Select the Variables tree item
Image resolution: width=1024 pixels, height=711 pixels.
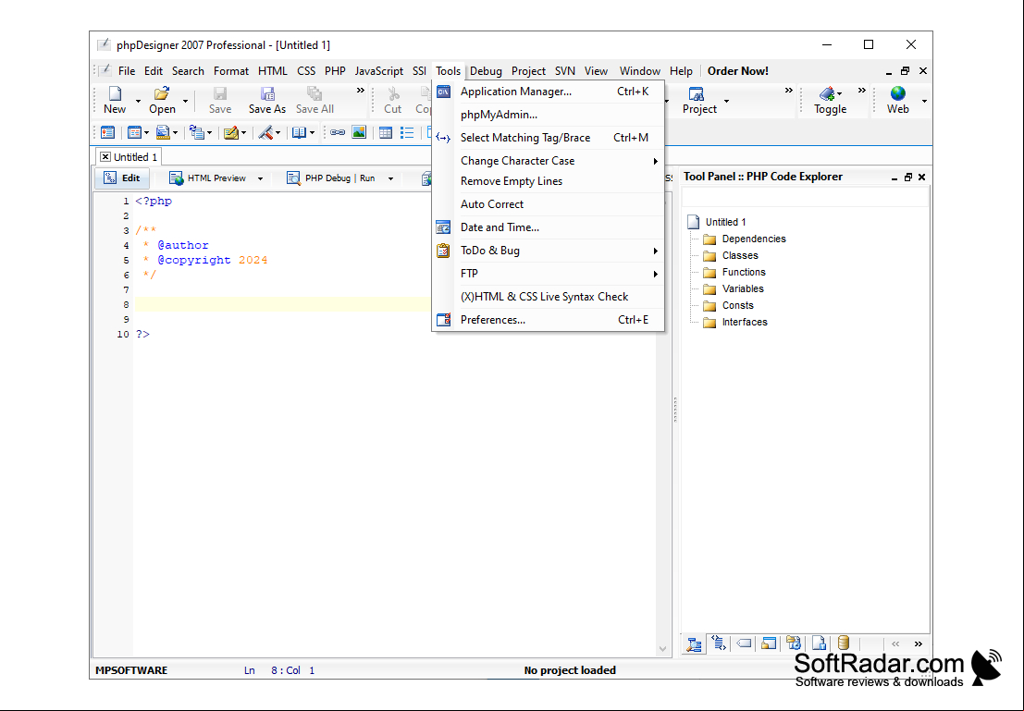[743, 288]
